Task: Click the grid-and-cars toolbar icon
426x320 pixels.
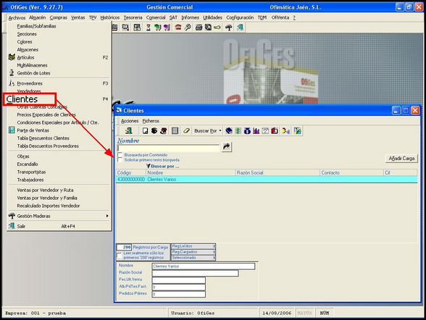Action: pos(137,28)
